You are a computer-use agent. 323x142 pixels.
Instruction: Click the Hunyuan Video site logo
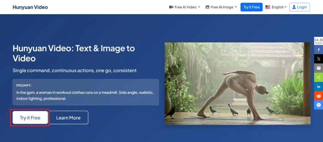coord(30,7)
